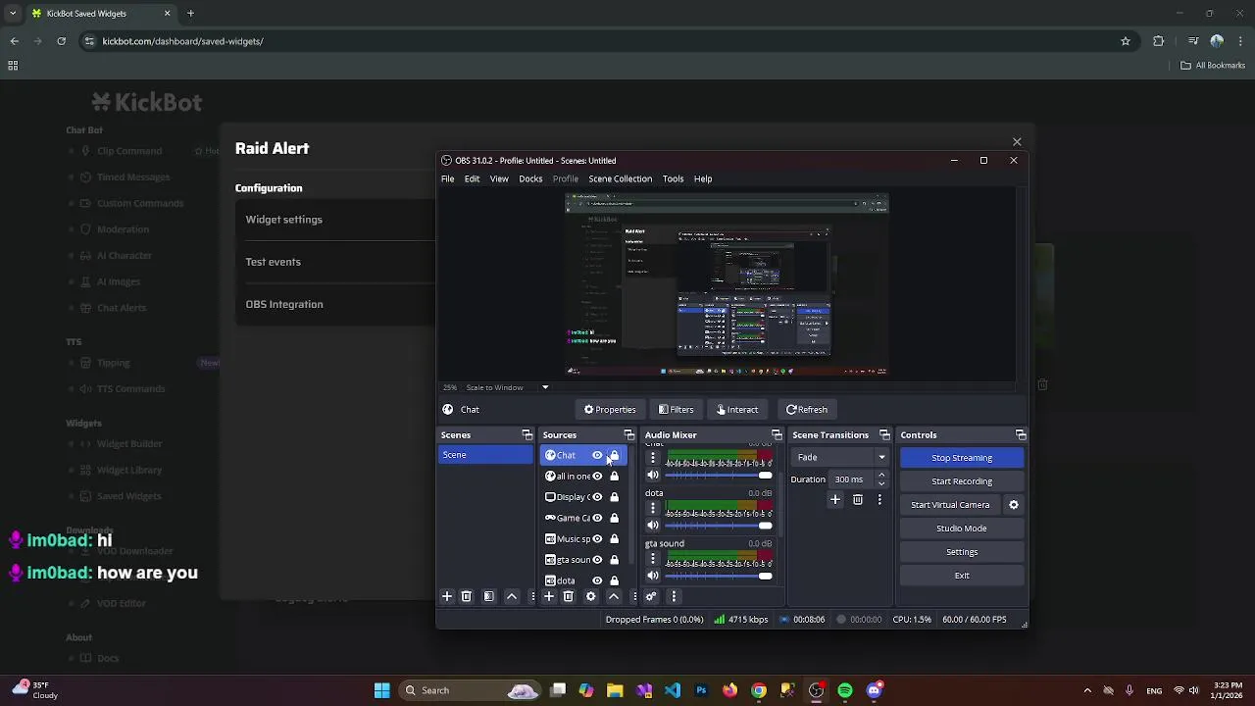
Task: Pop out the Scenes dock
Action: pyautogui.click(x=527, y=435)
